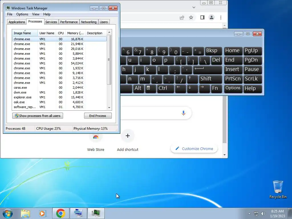The height and width of the screenshot is (219, 292).
Task: Switch to the Networking tab
Action: pos(89,22)
